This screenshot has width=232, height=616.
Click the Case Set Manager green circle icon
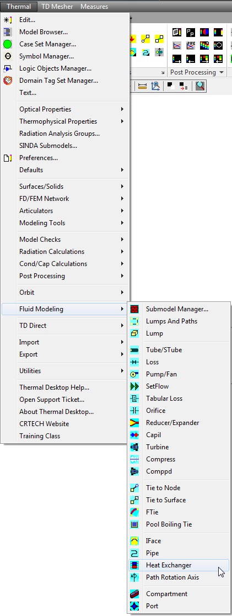8,44
